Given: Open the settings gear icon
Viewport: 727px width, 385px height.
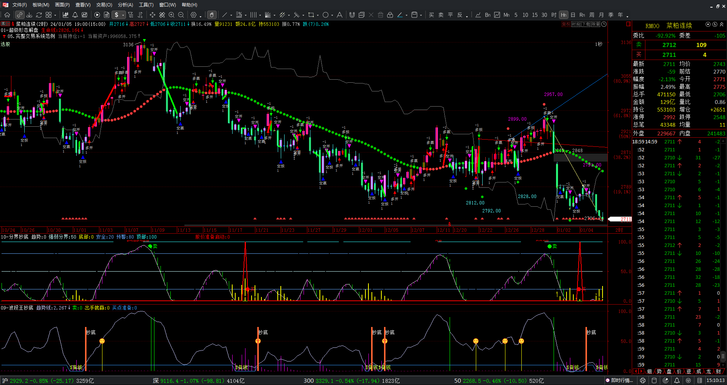Looking at the screenshot, I should point(194,15).
